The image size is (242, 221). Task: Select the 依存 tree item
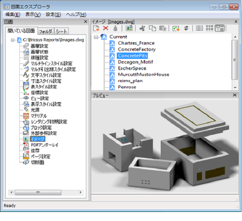point(35,151)
